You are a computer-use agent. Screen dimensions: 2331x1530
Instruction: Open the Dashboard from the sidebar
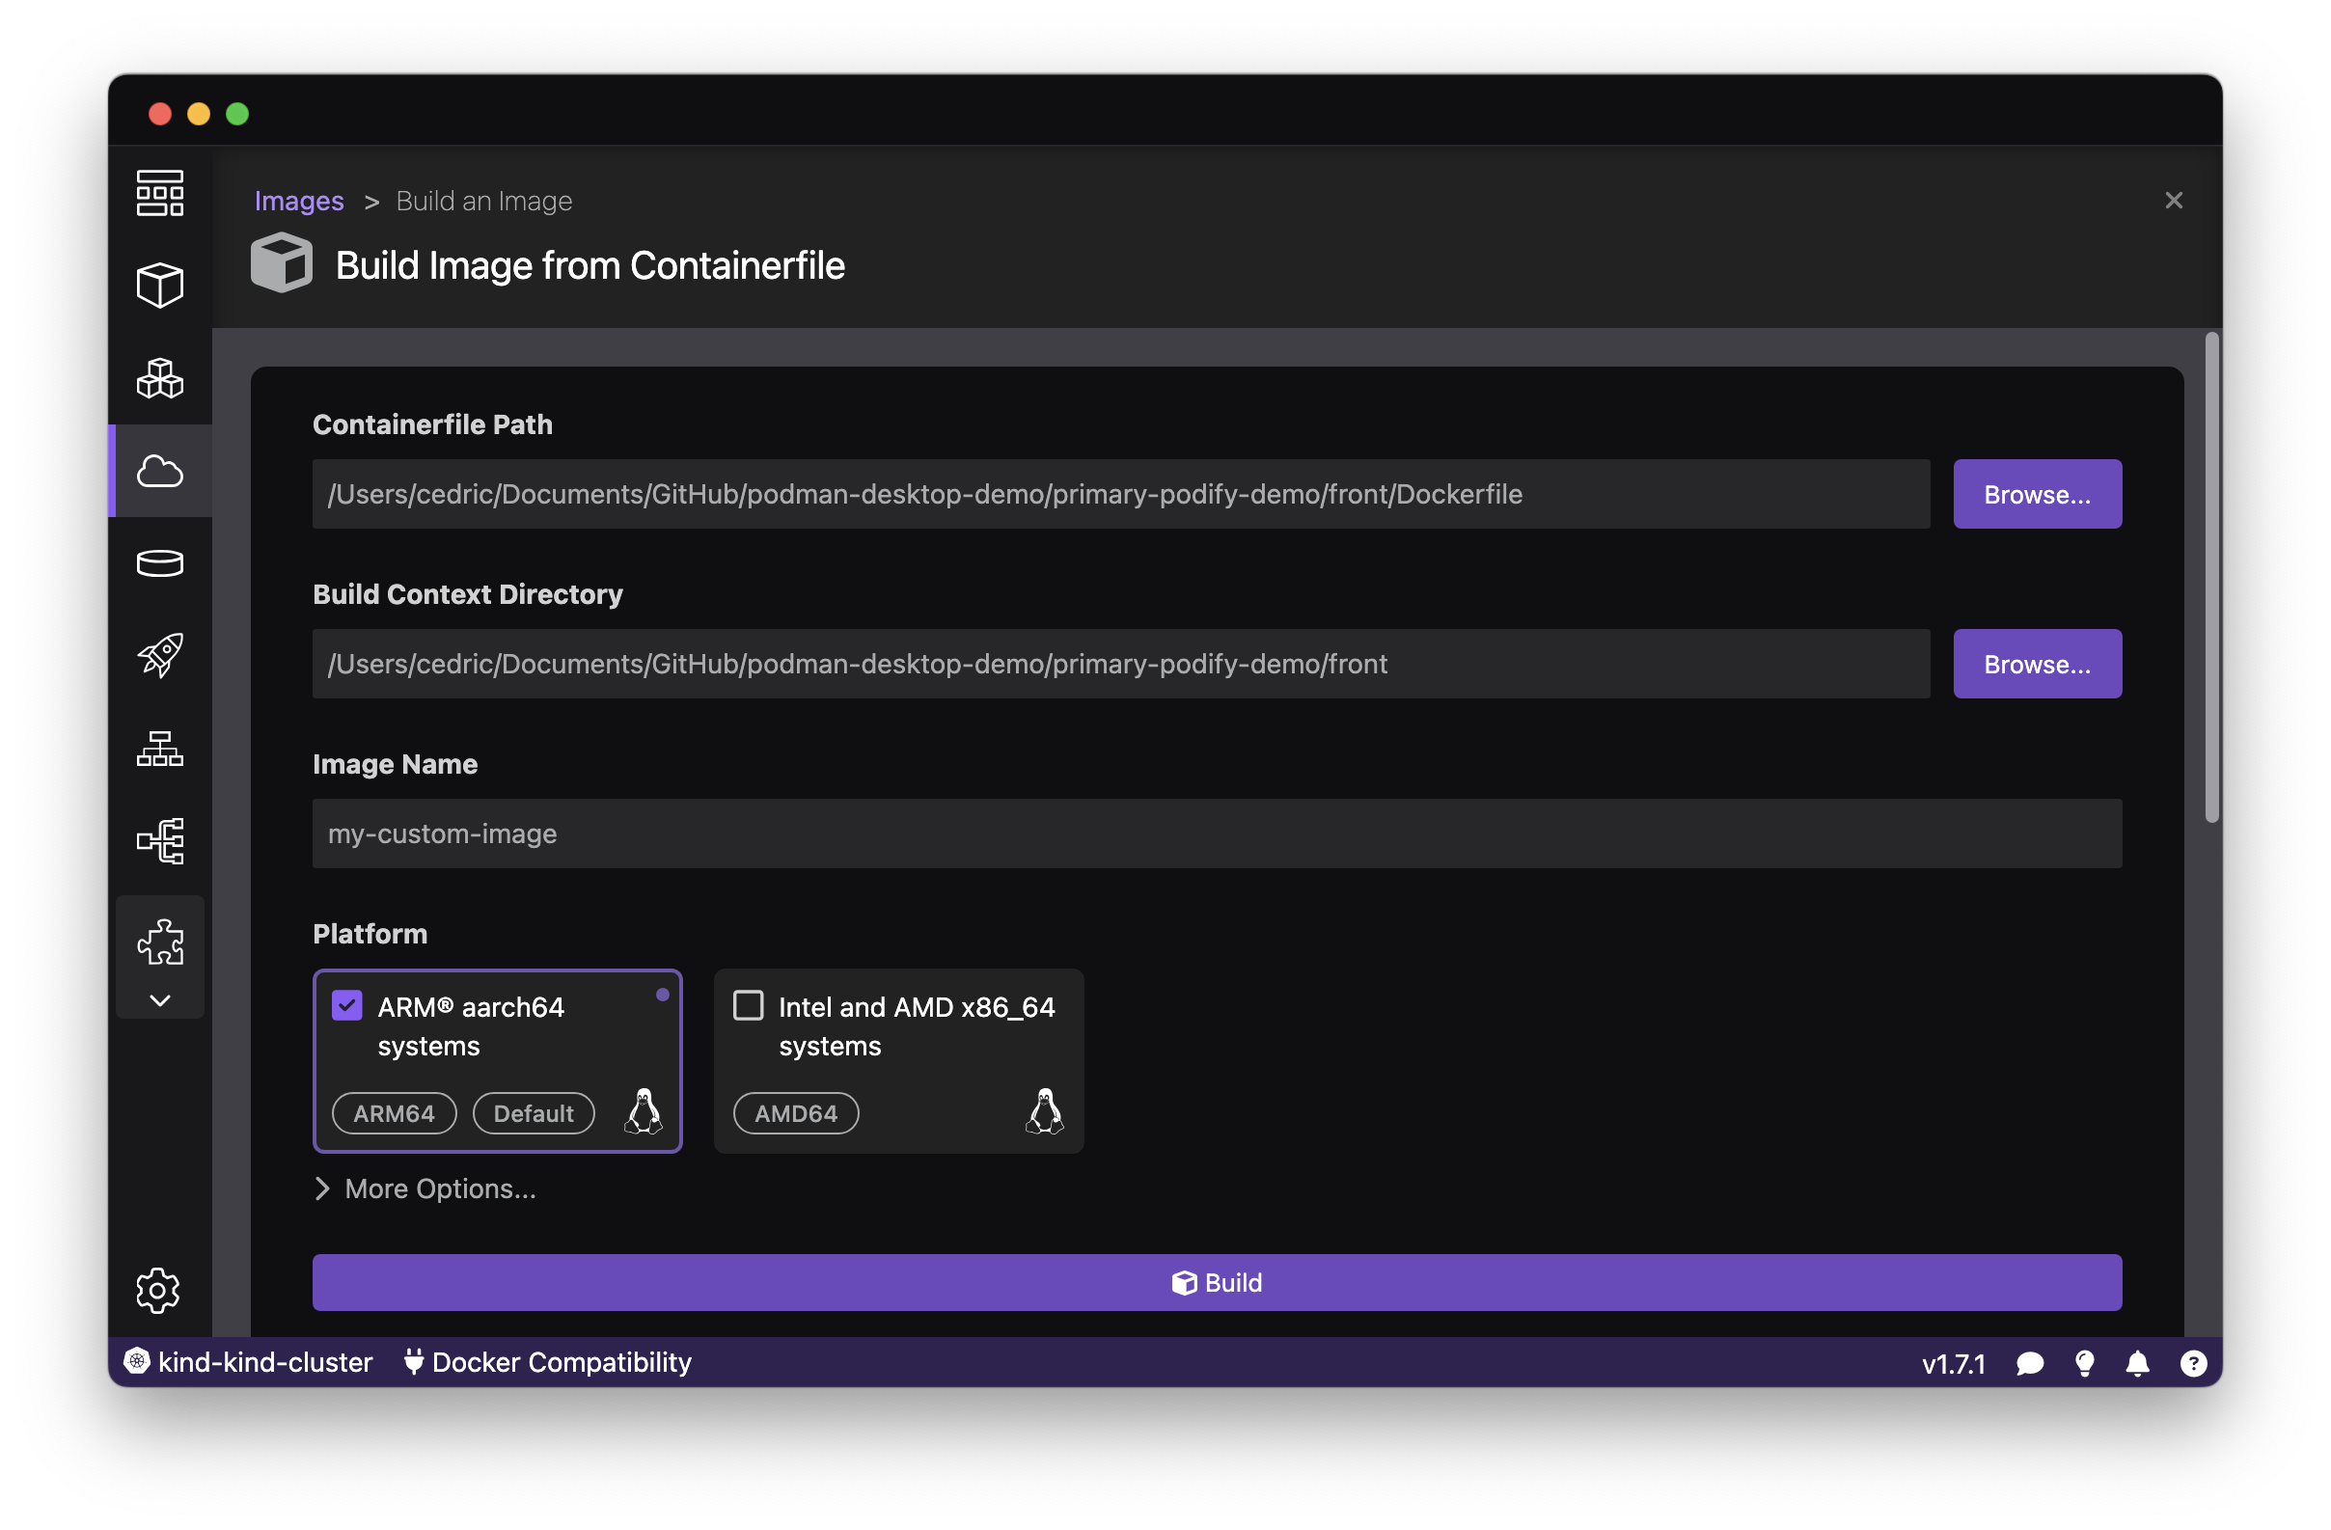pos(159,193)
